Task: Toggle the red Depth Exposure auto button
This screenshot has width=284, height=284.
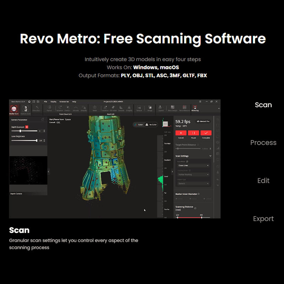Action: pyautogui.click(x=27, y=127)
